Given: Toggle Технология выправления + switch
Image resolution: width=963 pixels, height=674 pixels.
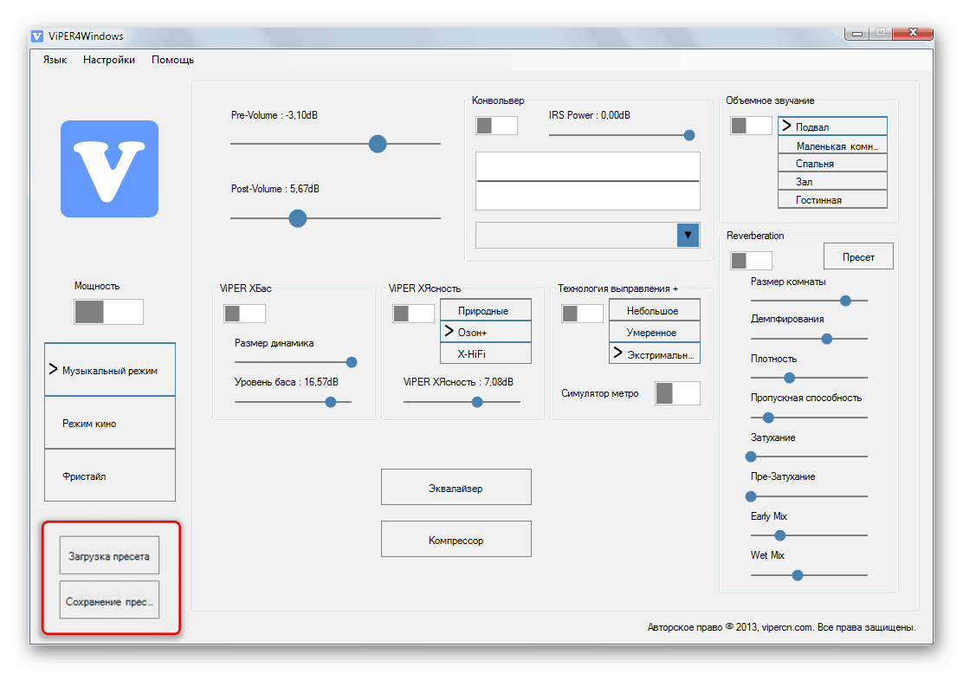Looking at the screenshot, I should (582, 314).
